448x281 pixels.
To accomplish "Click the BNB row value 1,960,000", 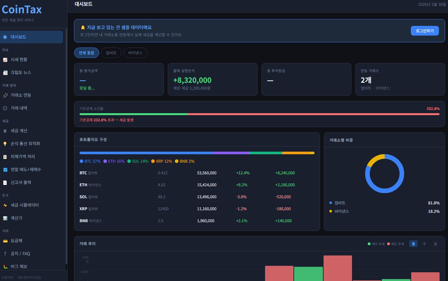I will pyautogui.click(x=206, y=221).
